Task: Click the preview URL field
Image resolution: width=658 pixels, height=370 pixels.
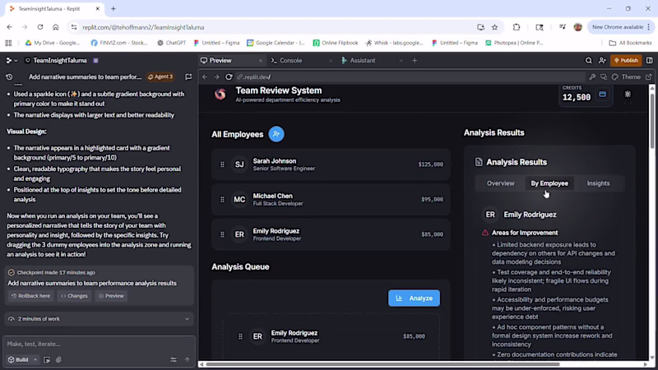Action: click(x=409, y=77)
